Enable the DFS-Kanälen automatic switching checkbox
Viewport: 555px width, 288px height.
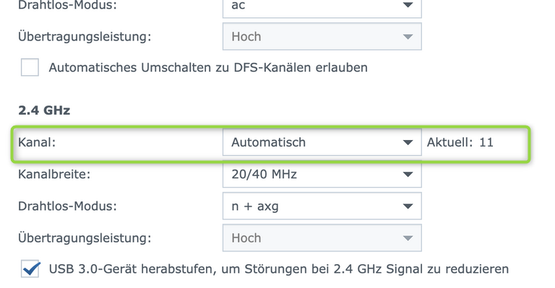(30, 67)
